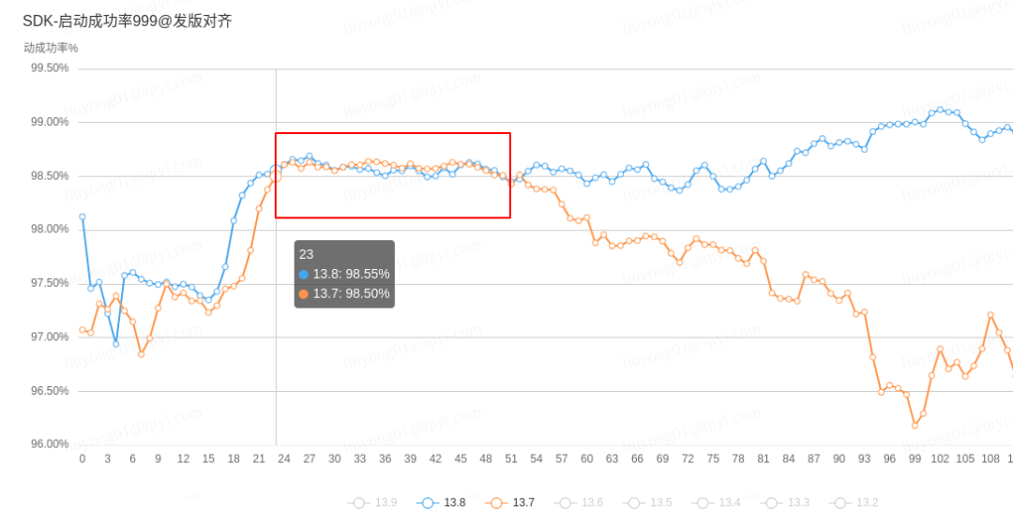This screenshot has width=1013, height=525.
Task: Toggle the 13.9 series in legend
Action: coord(372,502)
